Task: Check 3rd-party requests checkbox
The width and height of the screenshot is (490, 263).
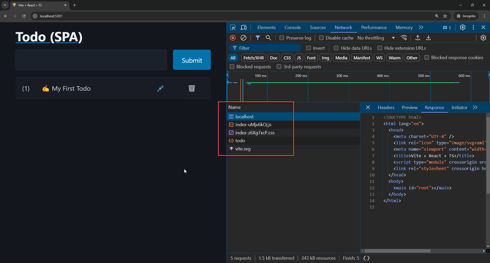Action: [279, 67]
